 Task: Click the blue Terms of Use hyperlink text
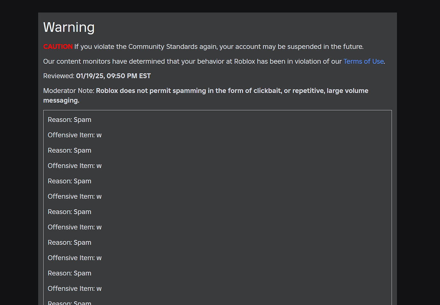(363, 61)
